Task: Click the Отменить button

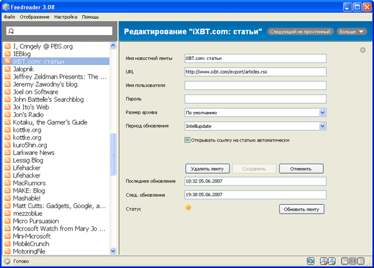Action: (x=301, y=169)
